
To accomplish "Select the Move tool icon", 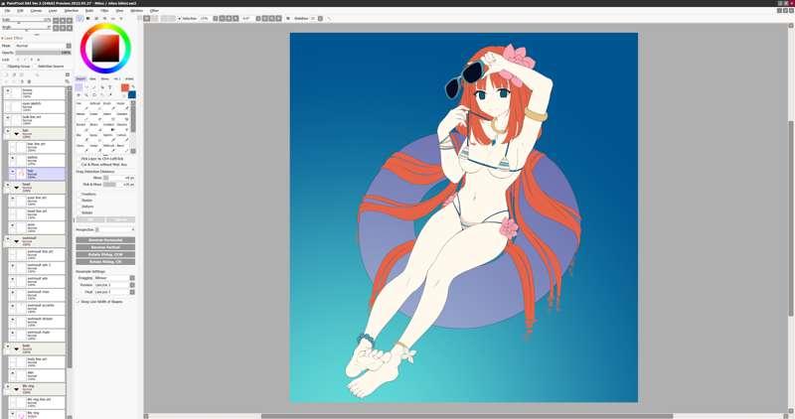I will (79, 94).
